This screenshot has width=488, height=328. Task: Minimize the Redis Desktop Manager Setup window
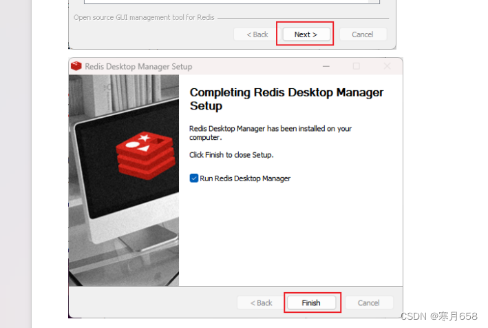point(326,66)
